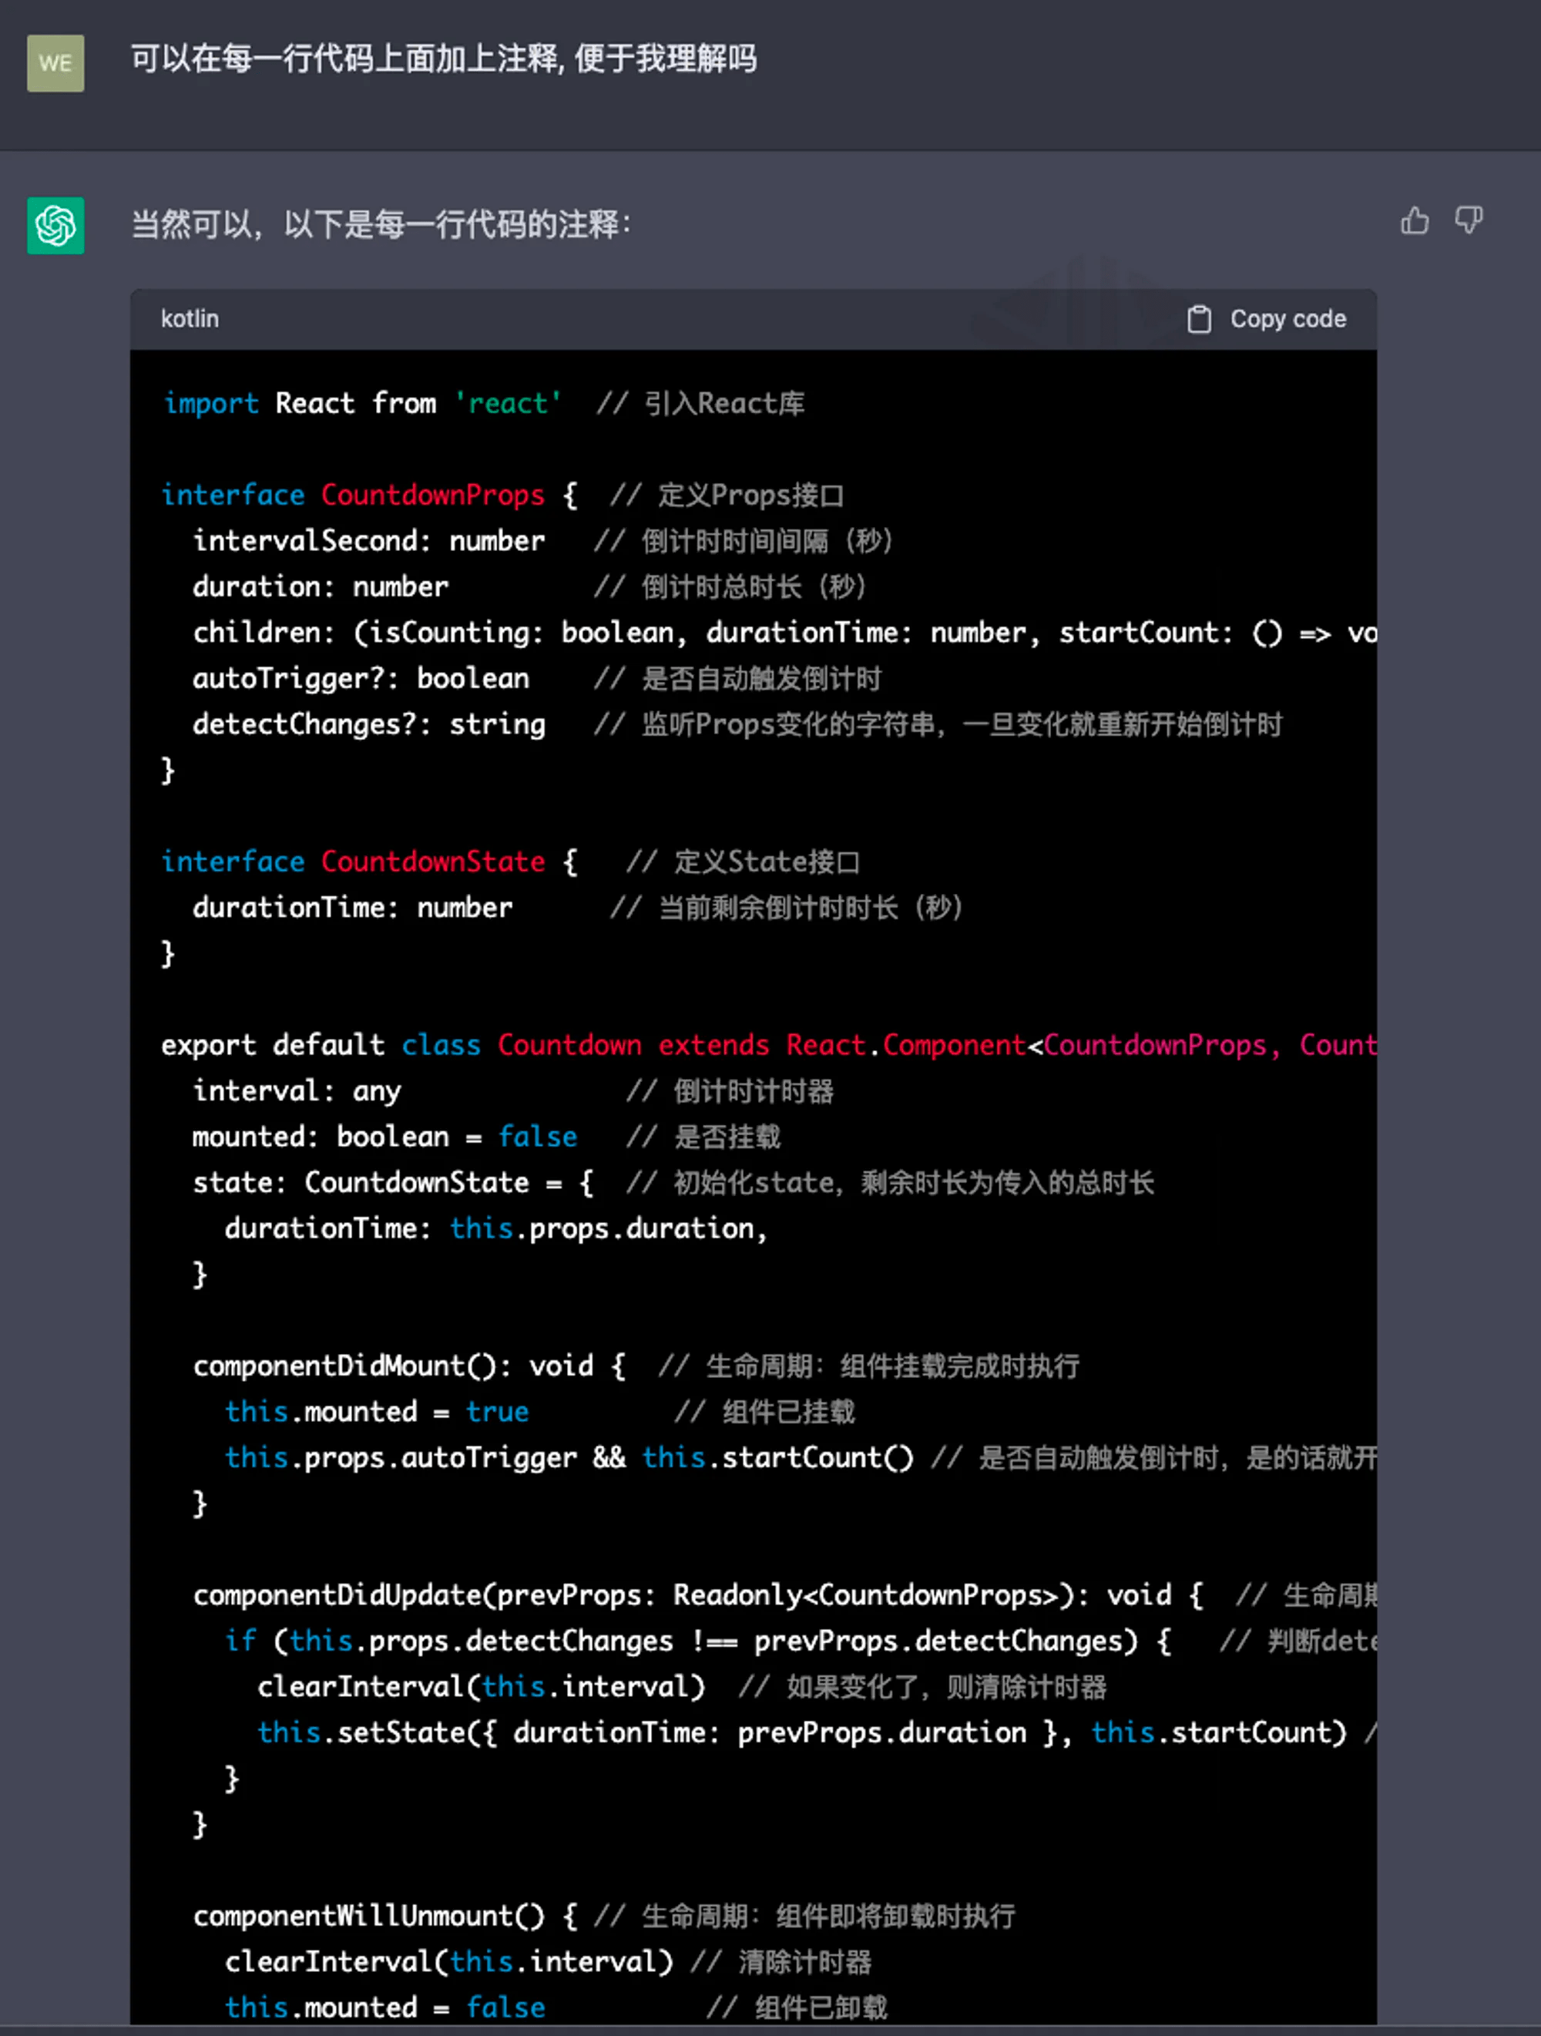This screenshot has width=1541, height=2036.
Task: Click the Copy code text button
Action: coord(1288,318)
